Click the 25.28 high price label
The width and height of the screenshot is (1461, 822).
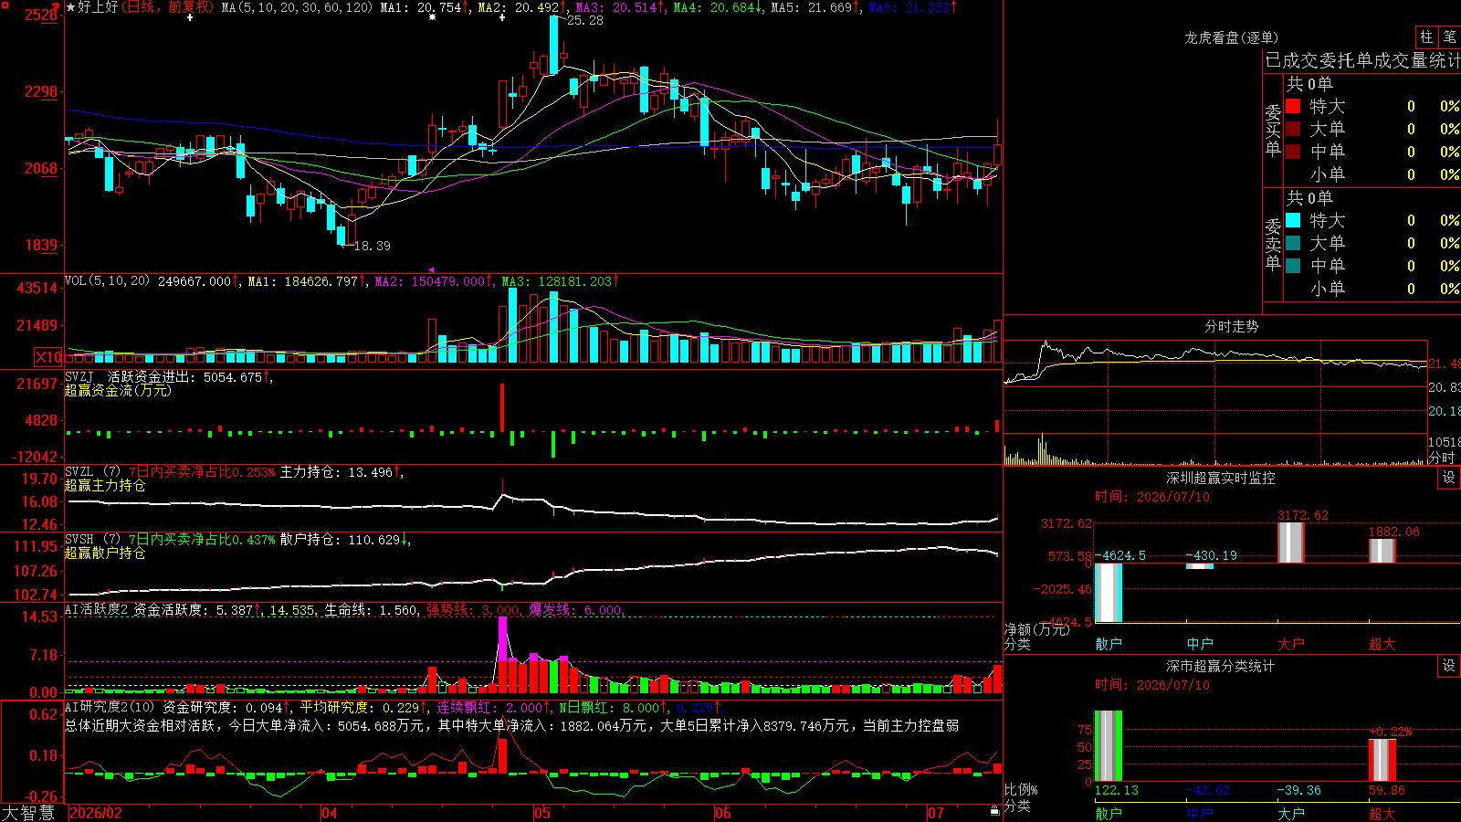(585, 20)
